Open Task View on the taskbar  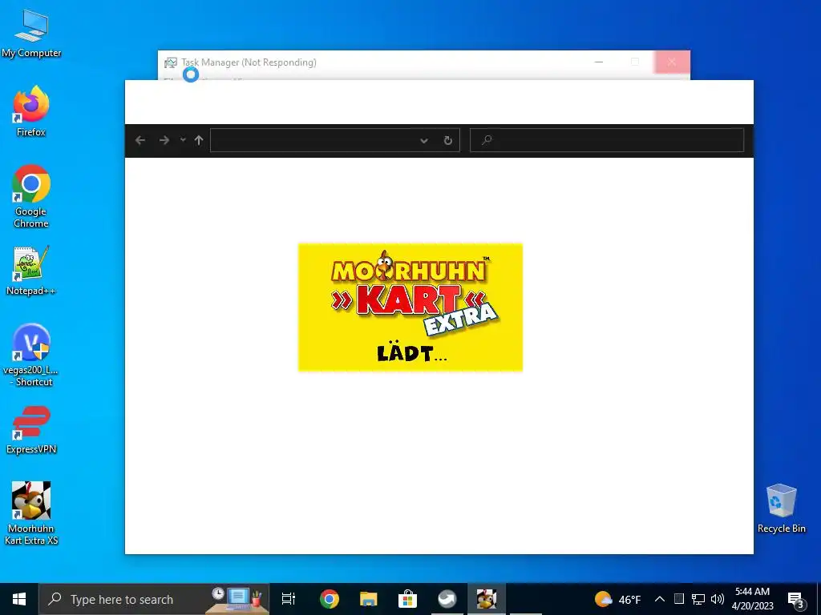(x=289, y=599)
